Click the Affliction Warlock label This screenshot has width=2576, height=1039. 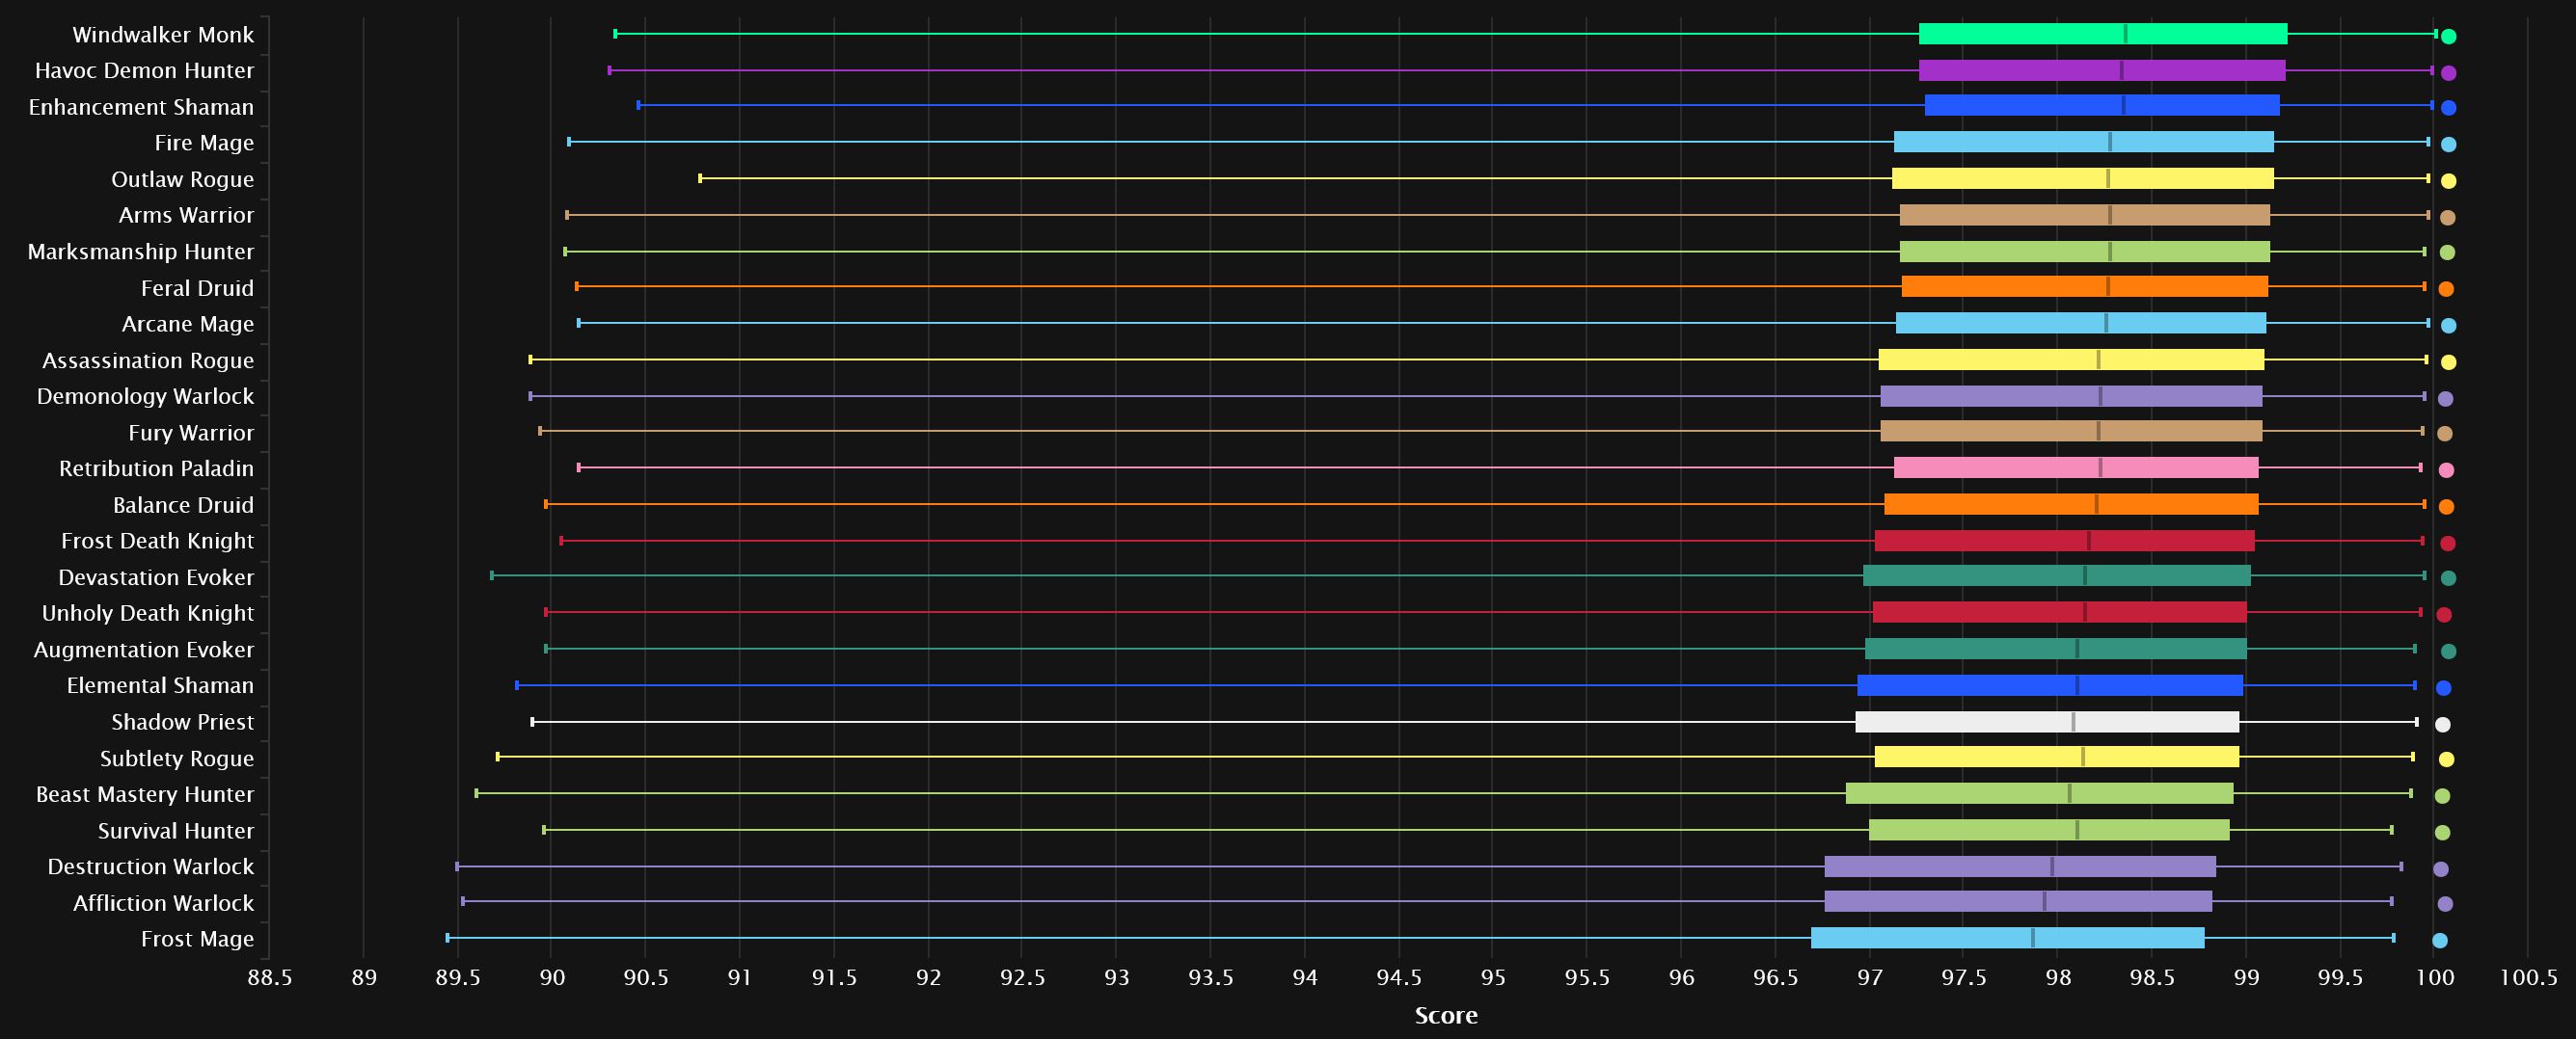coord(163,903)
